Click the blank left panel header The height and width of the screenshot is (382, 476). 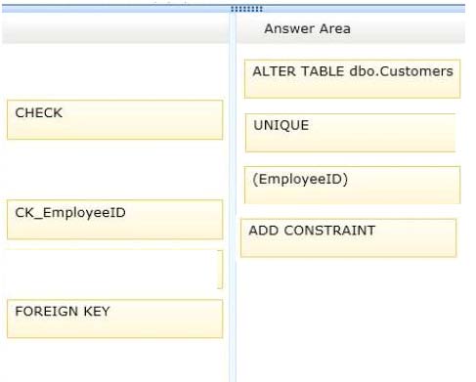pyautogui.click(x=115, y=28)
